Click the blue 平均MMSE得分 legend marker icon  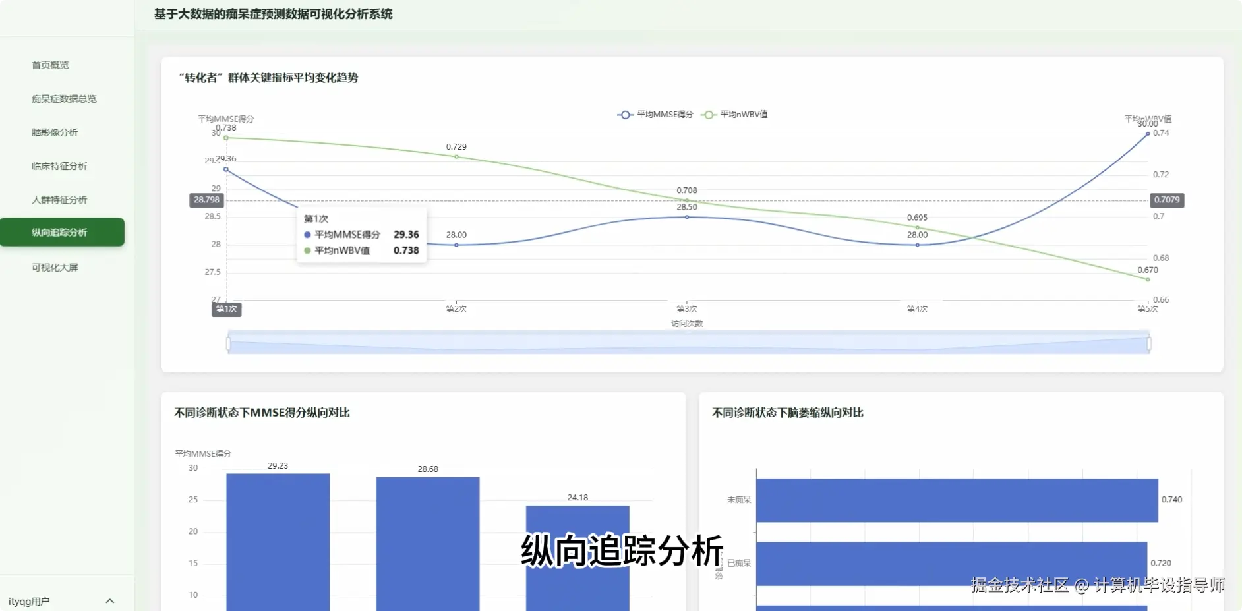624,114
